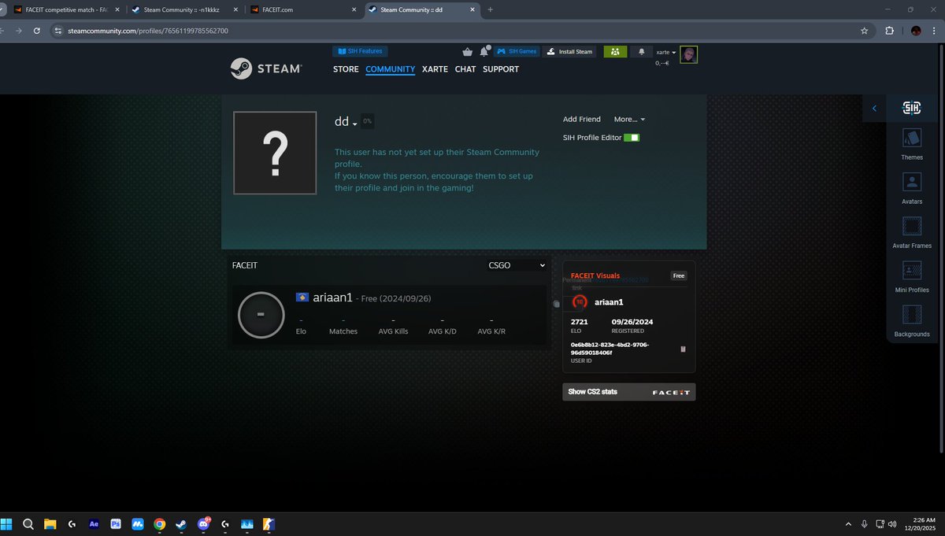This screenshot has width=945, height=536.
Task: Open Themes in the SIH sidebar
Action: (912, 144)
